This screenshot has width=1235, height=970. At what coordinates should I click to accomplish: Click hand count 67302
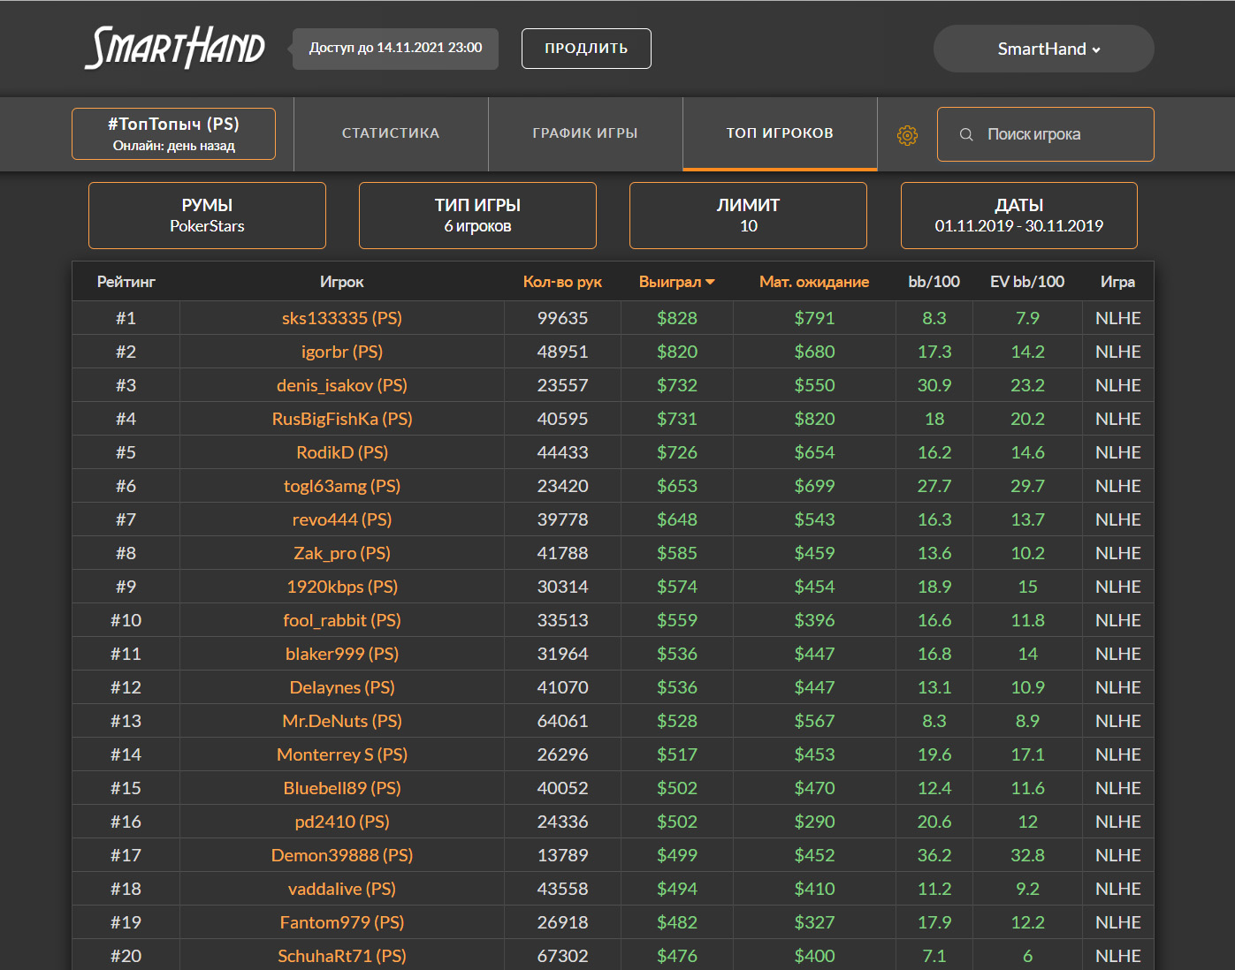click(562, 956)
